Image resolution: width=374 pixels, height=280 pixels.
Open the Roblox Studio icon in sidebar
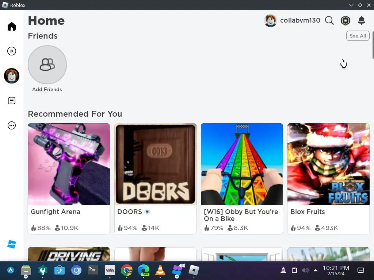pos(11,244)
